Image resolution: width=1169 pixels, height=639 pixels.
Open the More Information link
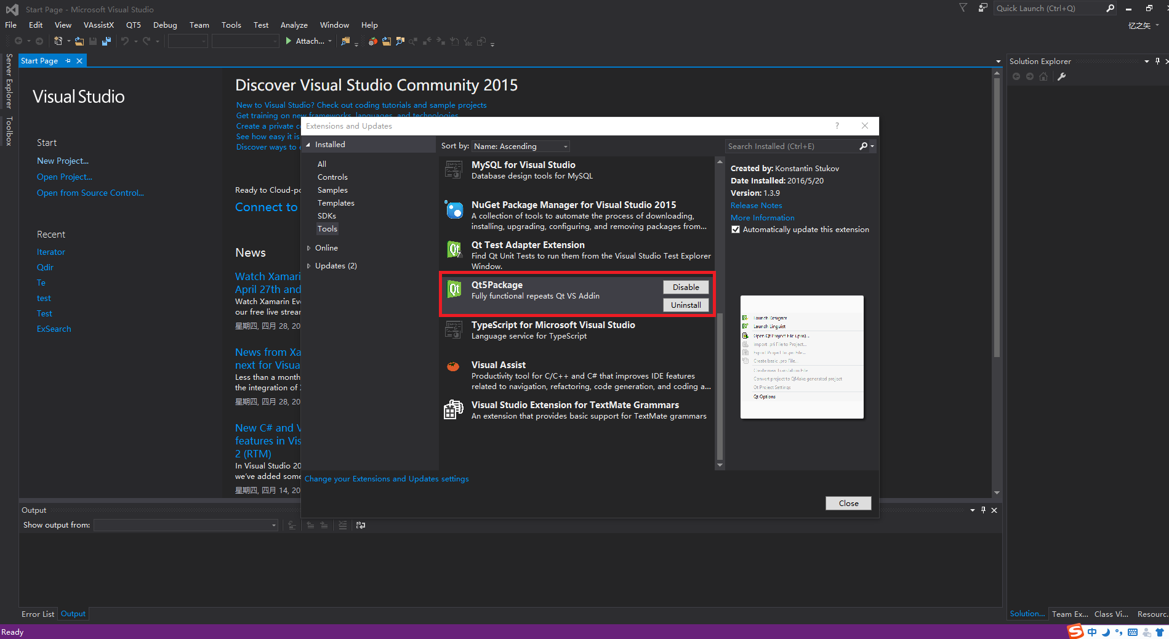(762, 218)
